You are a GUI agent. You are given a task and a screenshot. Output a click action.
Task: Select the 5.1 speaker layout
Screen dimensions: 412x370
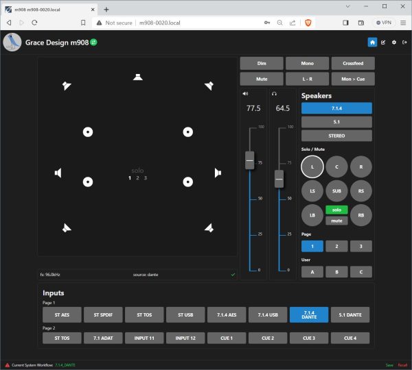(336, 122)
